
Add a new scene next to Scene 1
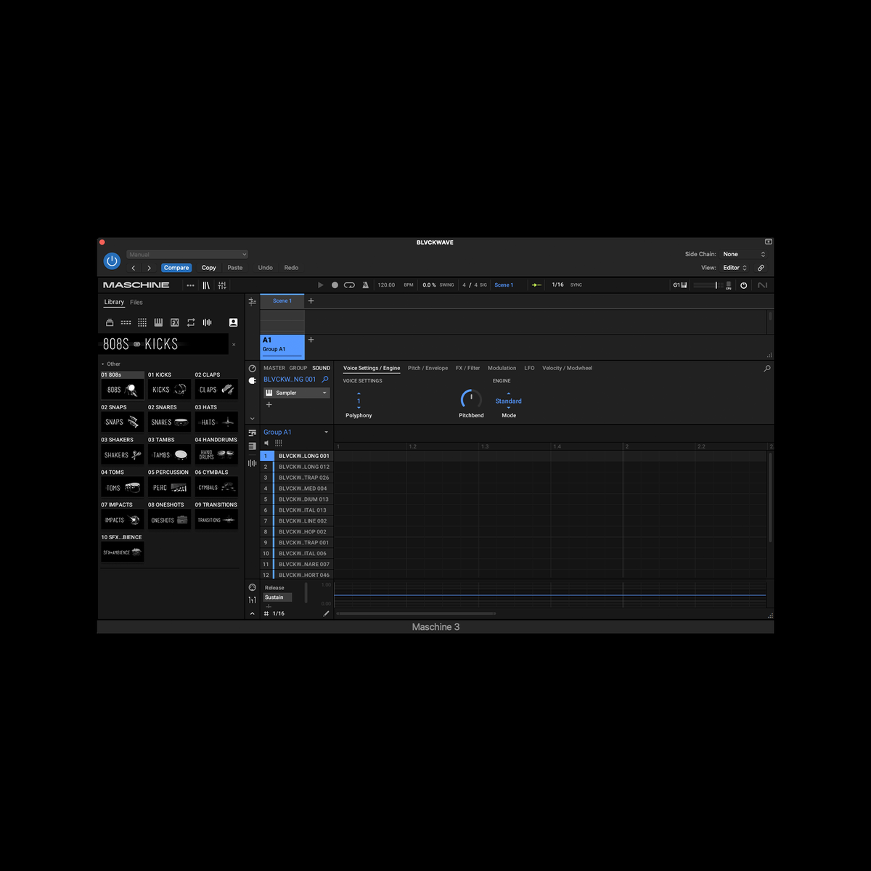[311, 300]
